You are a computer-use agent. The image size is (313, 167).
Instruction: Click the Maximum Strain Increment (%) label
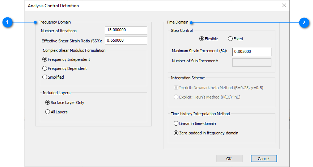[x=200, y=51]
